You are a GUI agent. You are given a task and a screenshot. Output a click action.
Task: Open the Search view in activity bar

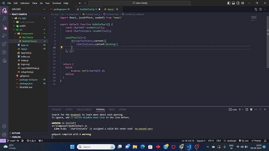[4, 18]
